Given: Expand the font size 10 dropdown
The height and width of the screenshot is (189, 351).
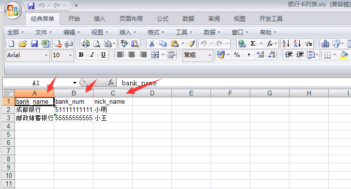Looking at the screenshot, I should coord(70,55).
